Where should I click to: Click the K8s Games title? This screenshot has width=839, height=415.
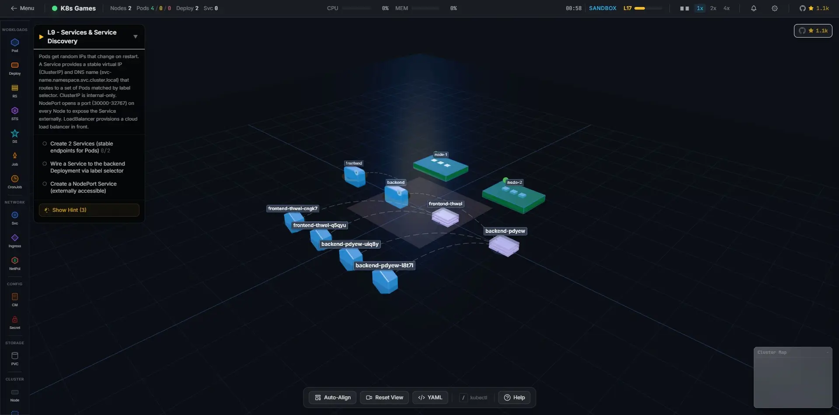point(78,8)
